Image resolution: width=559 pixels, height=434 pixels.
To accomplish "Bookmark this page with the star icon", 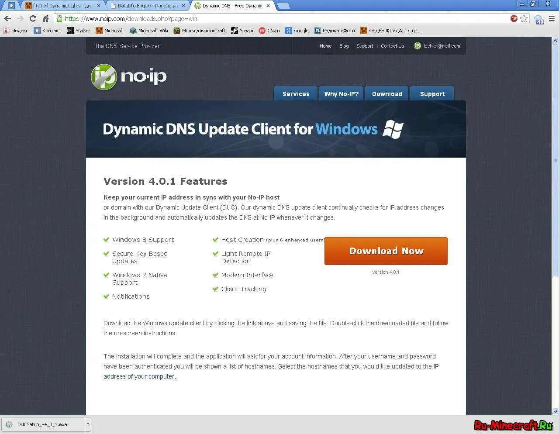I will (x=524, y=18).
